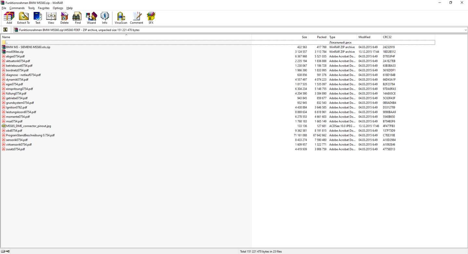Screen dimensions: 468x254
Task: Open the Options menu
Action: (x=58, y=8)
